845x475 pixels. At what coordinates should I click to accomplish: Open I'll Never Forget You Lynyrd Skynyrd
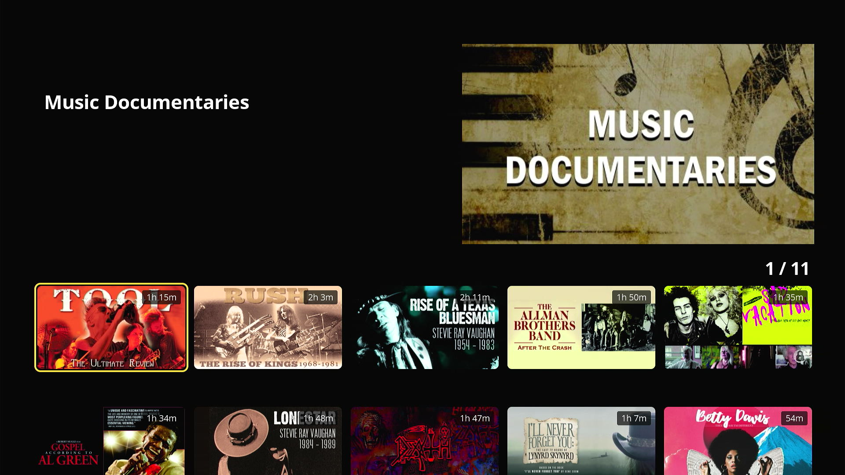pyautogui.click(x=581, y=441)
